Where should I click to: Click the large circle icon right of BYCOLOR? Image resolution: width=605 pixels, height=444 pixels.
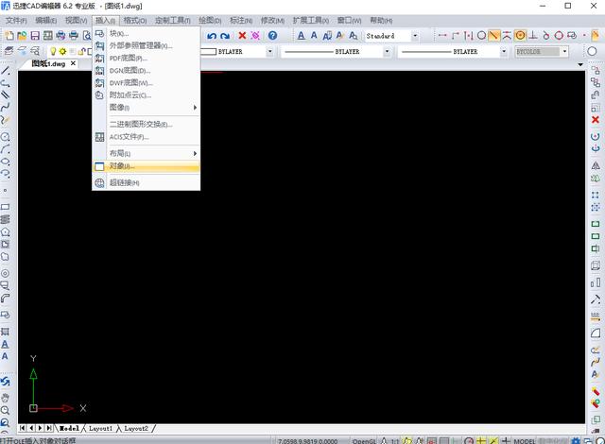click(592, 51)
